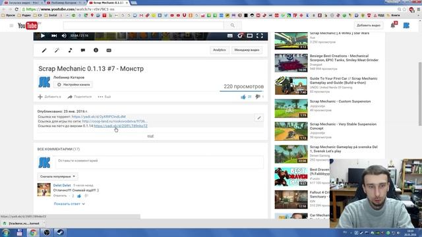Image resolution: width=422 pixels, height=237 pixels.
Task: Expand the description with ЕЩЁ
Action: pyautogui.click(x=151, y=136)
